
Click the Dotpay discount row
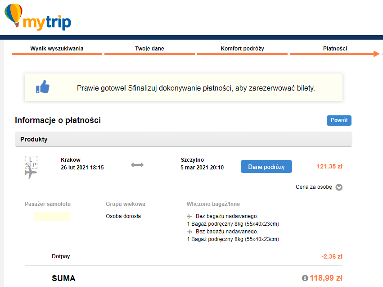coord(184,256)
